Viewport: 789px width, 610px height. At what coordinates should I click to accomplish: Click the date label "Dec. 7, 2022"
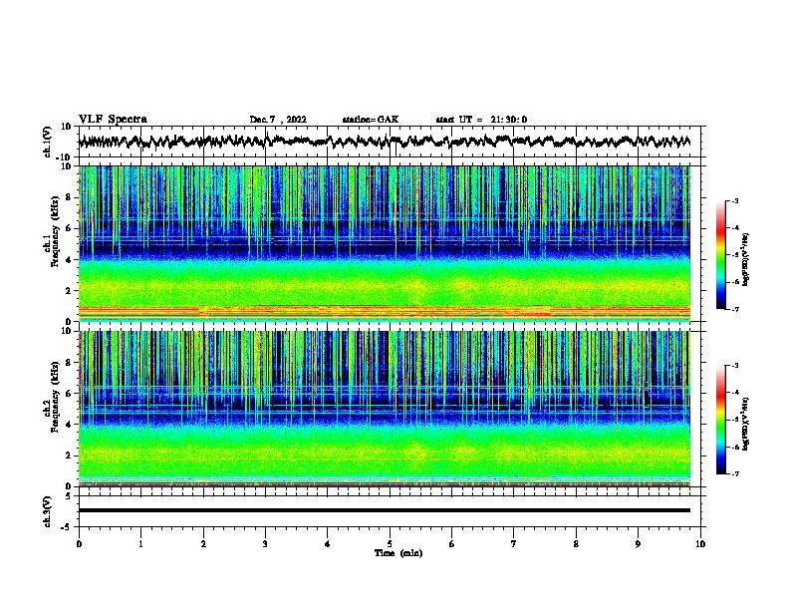pyautogui.click(x=278, y=120)
